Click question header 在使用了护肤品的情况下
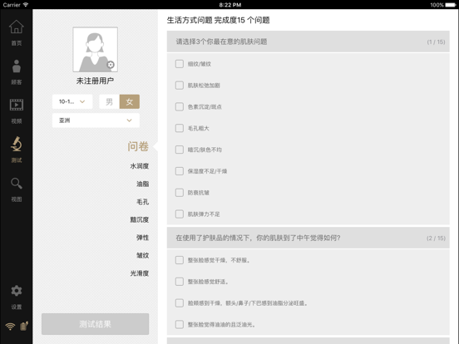This screenshot has height=344, width=459. [x=308, y=238]
